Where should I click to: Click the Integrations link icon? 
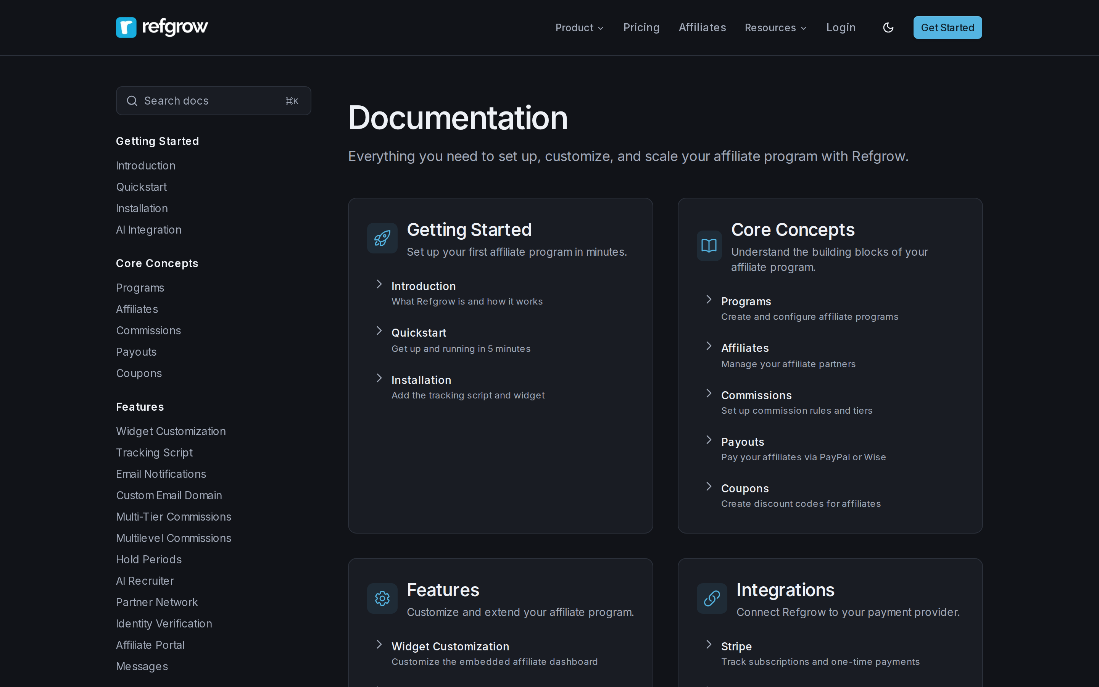click(x=712, y=598)
